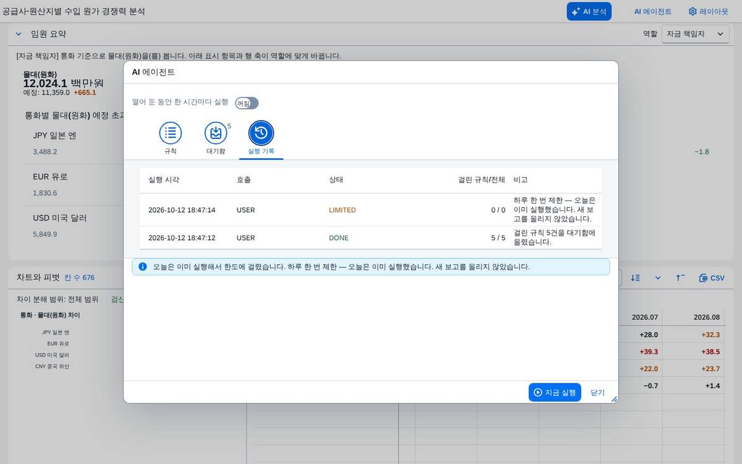
Task: Open the 역할 dropdown showing 자금 책임자
Action: click(x=695, y=34)
